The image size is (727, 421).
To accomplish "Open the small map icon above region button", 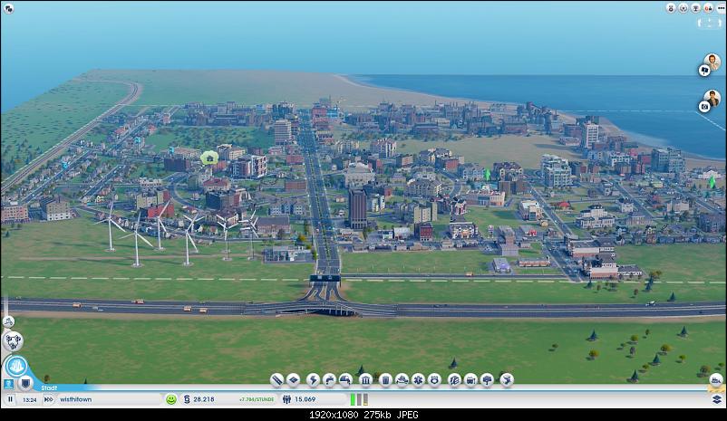I will [x=8, y=321].
